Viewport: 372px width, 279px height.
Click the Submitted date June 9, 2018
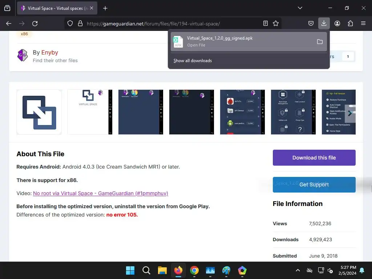323,256
